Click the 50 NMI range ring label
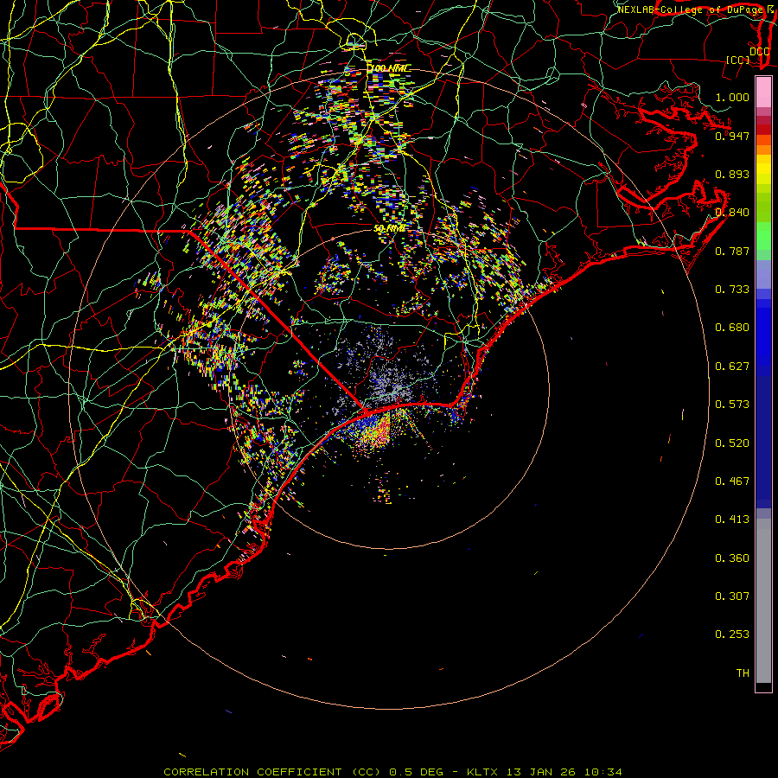778x778 pixels. tap(390, 228)
